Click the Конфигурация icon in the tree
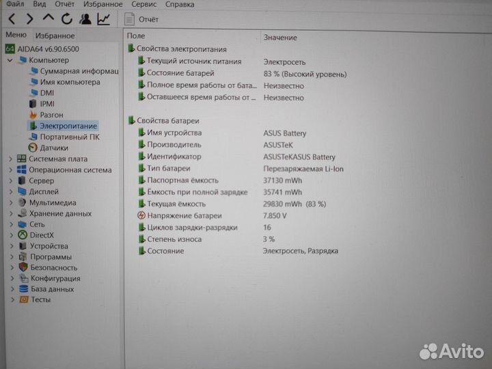This screenshot has height=369, width=492. pos(23,278)
